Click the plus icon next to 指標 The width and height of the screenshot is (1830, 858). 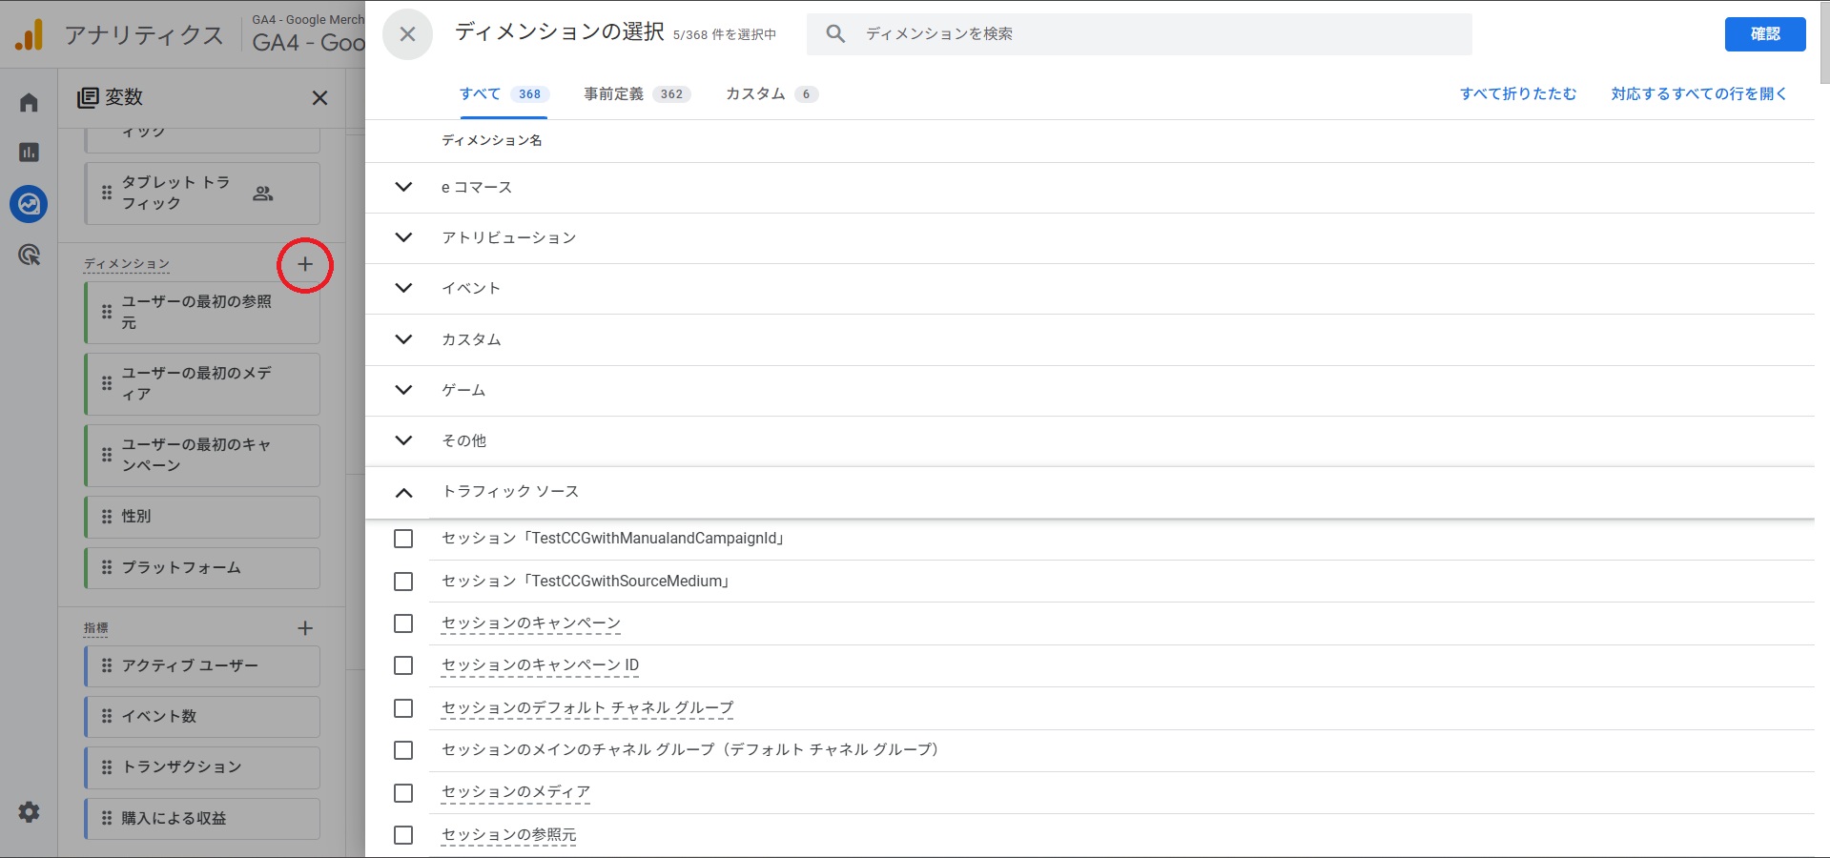pos(305,628)
